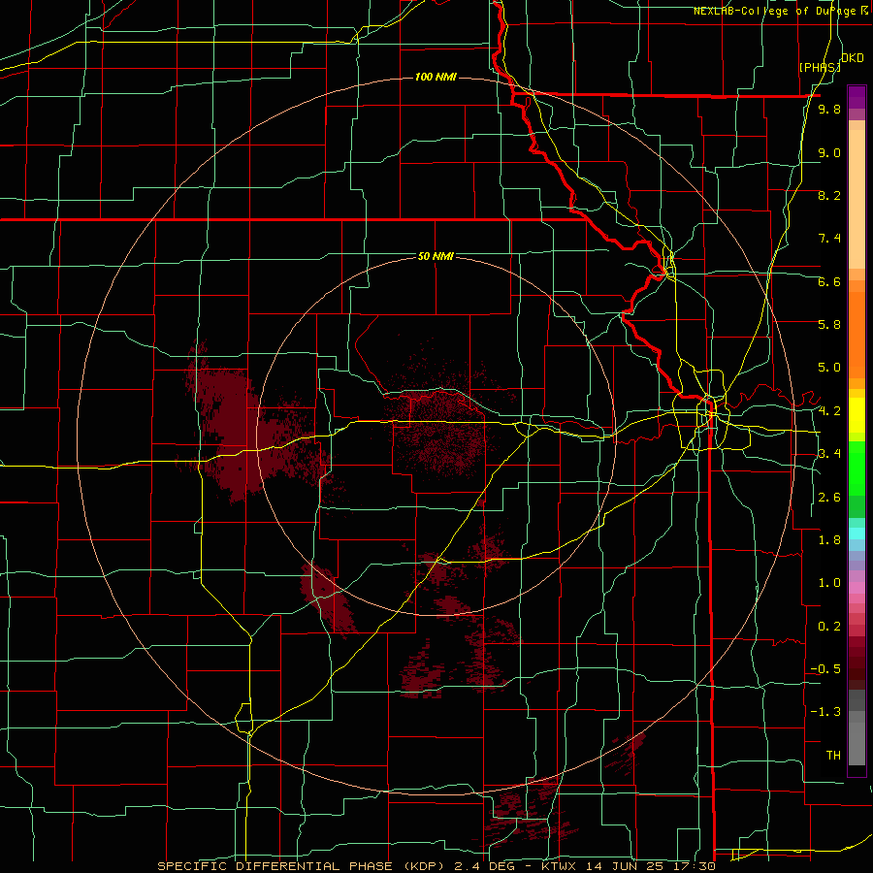Click the 8.2 scale value

pyautogui.click(x=829, y=195)
